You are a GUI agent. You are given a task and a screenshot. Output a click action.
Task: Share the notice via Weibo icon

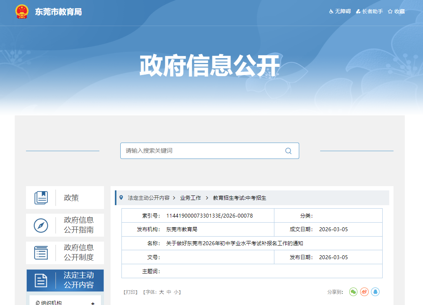364,292
